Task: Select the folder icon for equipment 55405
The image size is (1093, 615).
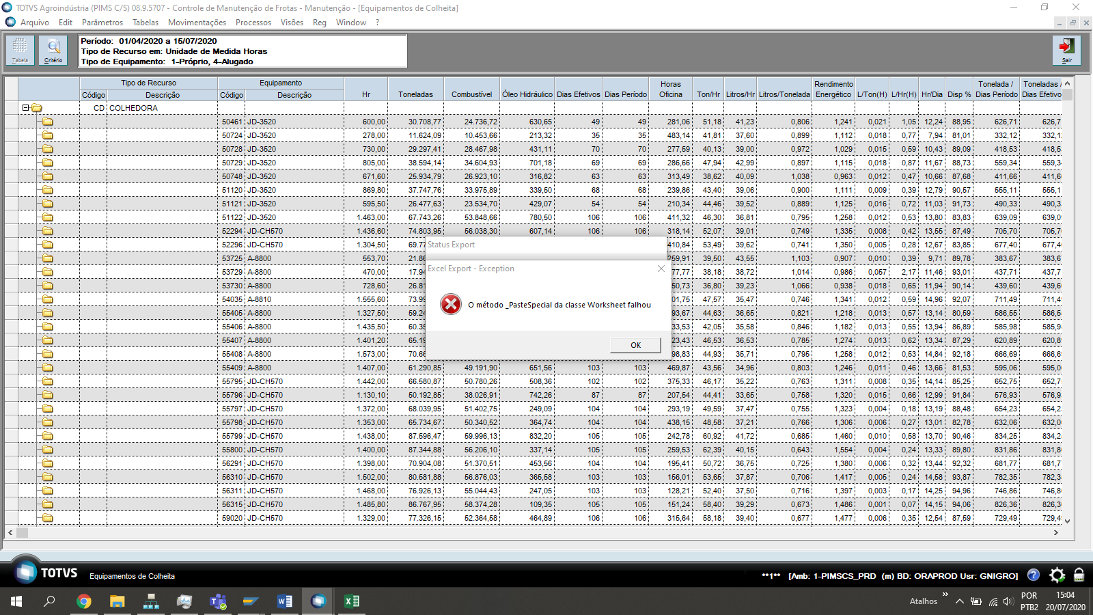Action: [x=48, y=313]
